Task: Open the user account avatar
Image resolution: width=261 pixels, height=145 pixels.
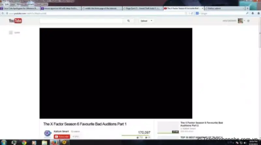Action: 240,21
